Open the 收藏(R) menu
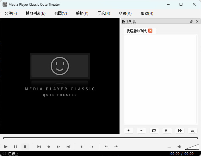Screen dimensions: 201x156 tap(125, 13)
